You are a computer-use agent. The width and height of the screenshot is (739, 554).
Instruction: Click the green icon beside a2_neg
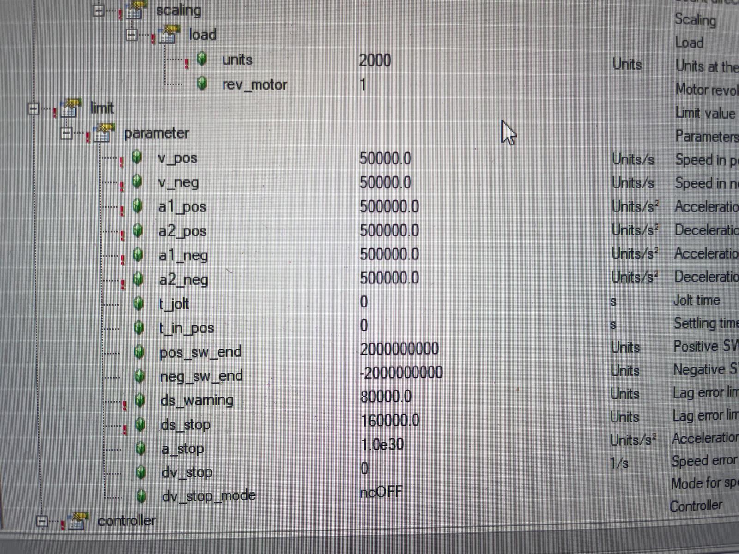tap(138, 279)
